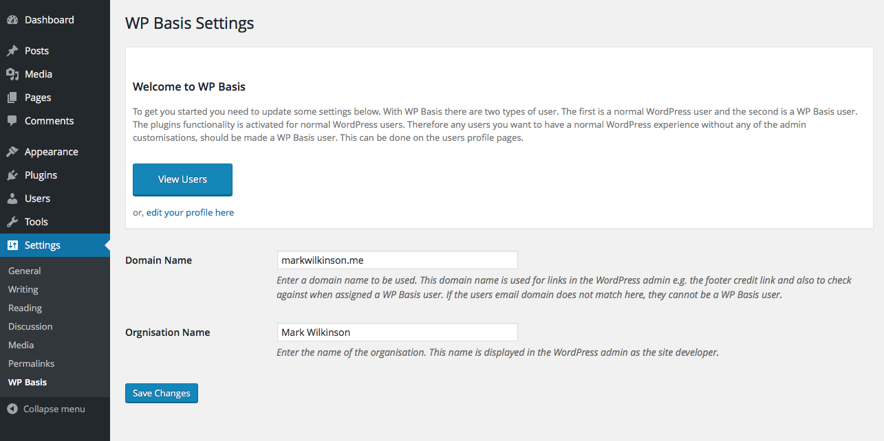
Task: Click the Appearance paintbrush icon
Action: [x=12, y=152]
